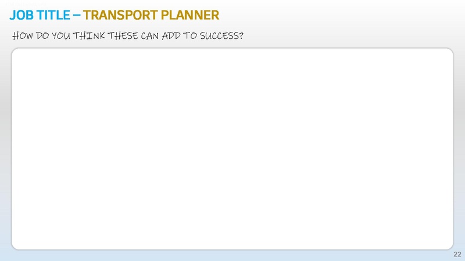Click the question mark ending the subtitle

point(241,37)
